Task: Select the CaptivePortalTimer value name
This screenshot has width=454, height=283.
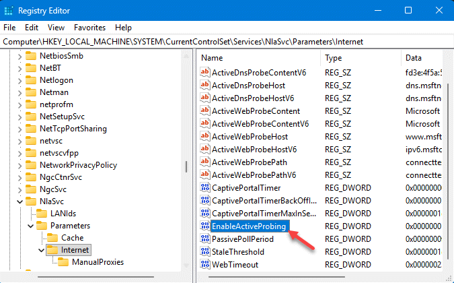Action: (245, 188)
